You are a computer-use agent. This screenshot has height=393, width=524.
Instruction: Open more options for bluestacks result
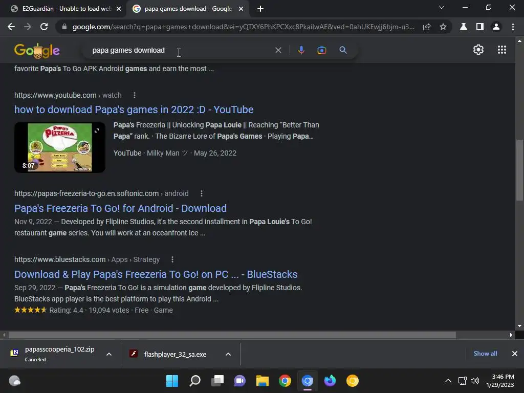coord(172,259)
